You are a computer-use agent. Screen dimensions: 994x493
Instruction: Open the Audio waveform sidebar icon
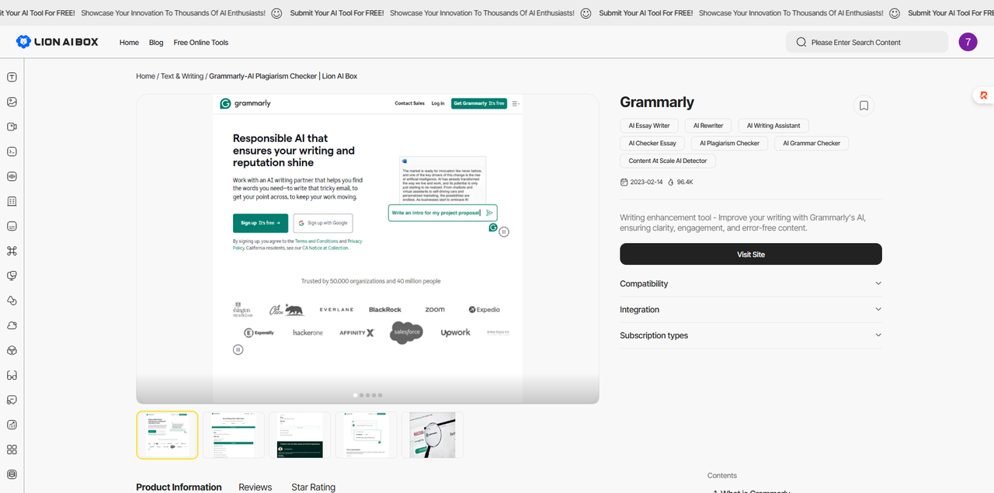(12, 176)
